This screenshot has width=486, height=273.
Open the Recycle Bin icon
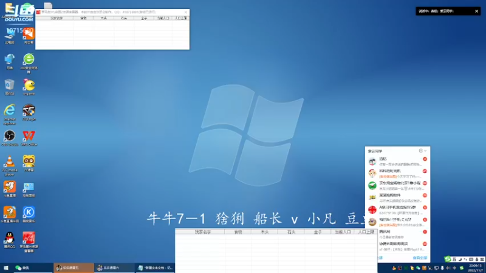click(10, 87)
